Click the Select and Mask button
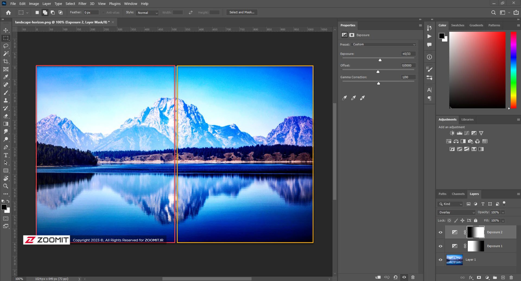 pos(242,12)
